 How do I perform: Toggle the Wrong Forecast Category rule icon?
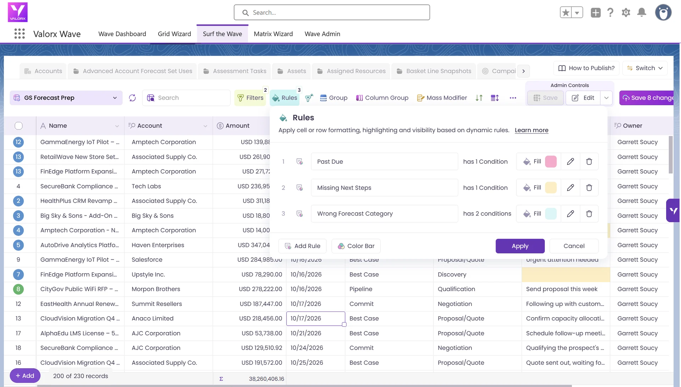pyautogui.click(x=299, y=214)
